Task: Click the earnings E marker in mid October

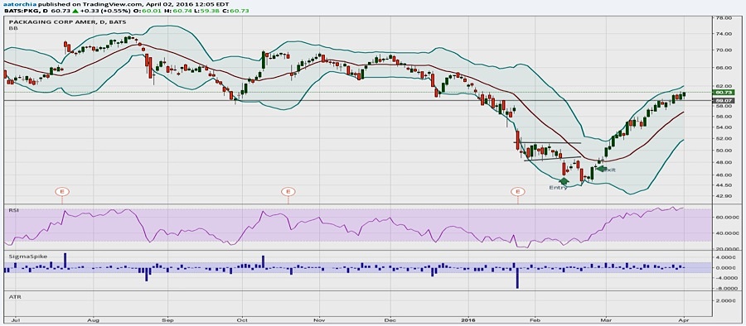Action: click(288, 191)
